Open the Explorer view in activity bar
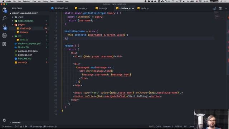Screen dimensions: 229x129 pos(4,10)
